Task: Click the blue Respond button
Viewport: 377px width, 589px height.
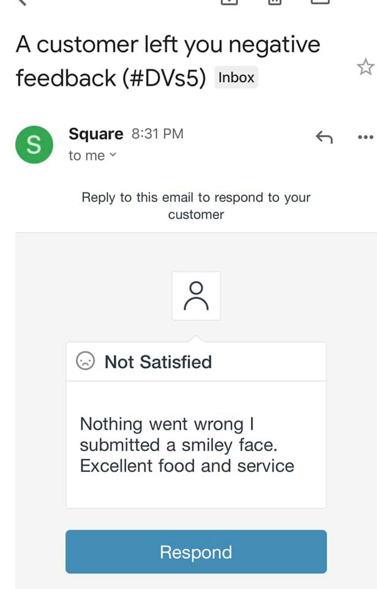Action: click(x=196, y=552)
